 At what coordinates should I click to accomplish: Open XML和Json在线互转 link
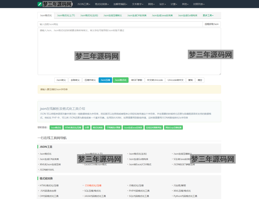coord(50,164)
